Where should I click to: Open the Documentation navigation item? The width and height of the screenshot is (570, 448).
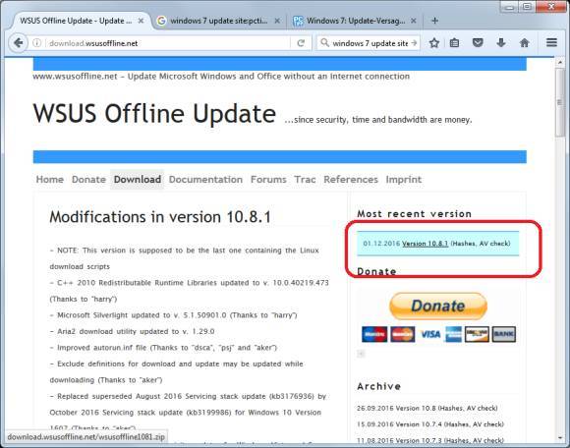pyautogui.click(x=205, y=180)
